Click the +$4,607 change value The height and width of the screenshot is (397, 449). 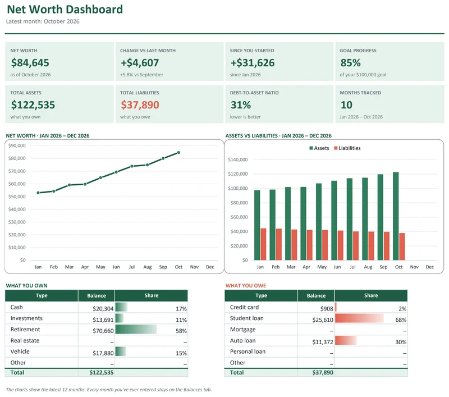[139, 63]
